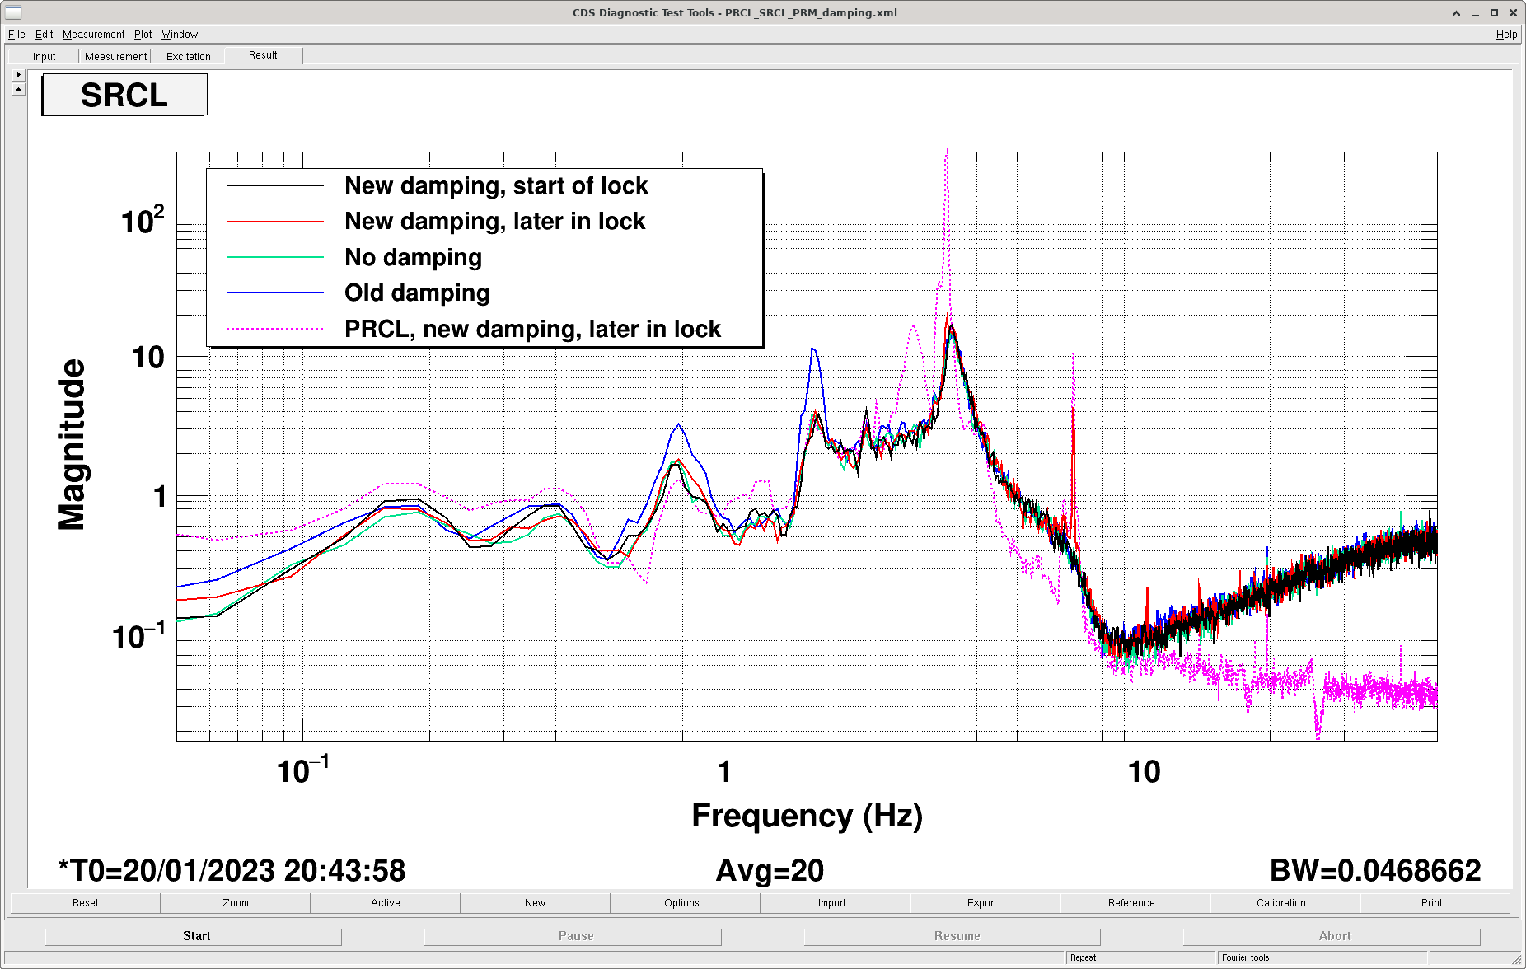Viewport: 1526px width, 969px height.
Task: Click the Zoom button below the plot
Action: pyautogui.click(x=235, y=903)
